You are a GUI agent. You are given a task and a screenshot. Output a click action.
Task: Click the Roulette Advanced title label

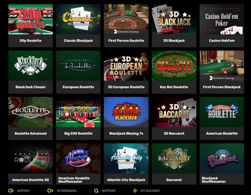click(x=30, y=133)
